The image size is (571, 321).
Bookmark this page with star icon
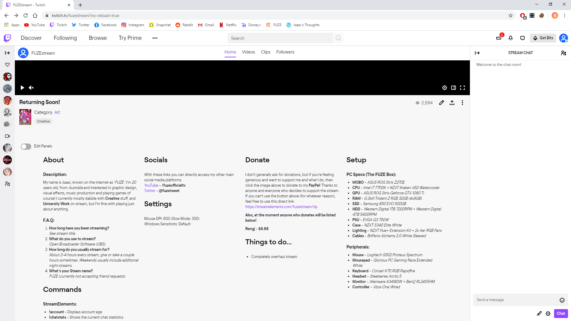tap(511, 15)
